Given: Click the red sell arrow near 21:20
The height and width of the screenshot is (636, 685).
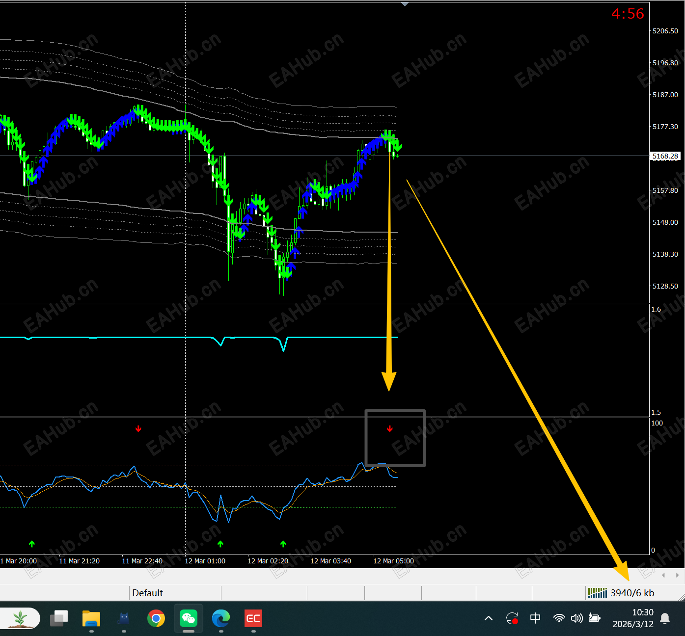Looking at the screenshot, I should point(138,429).
